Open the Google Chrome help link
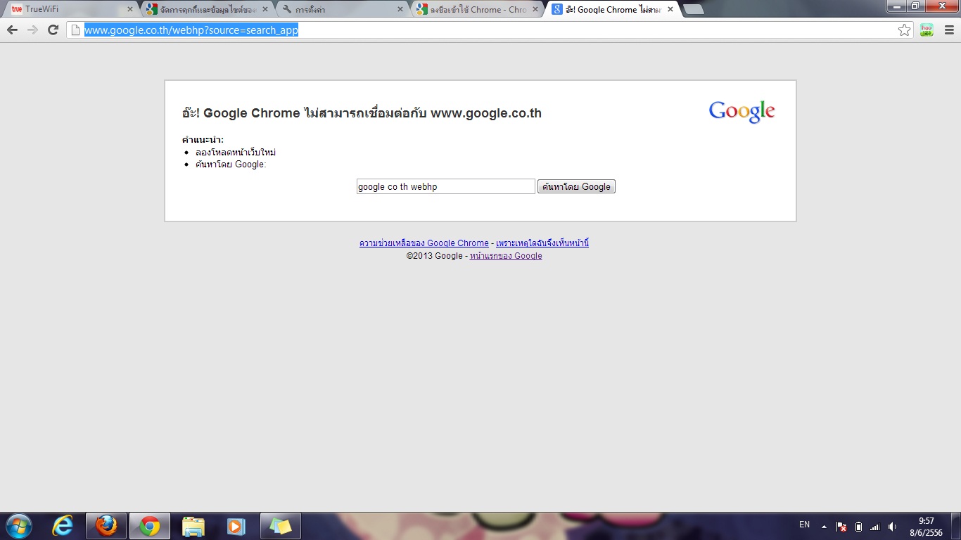Screen dimensions: 961x540 click(x=424, y=243)
